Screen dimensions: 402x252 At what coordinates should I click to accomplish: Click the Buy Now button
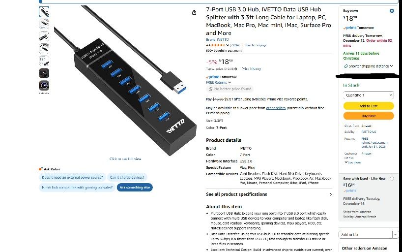pyautogui.click(x=369, y=116)
